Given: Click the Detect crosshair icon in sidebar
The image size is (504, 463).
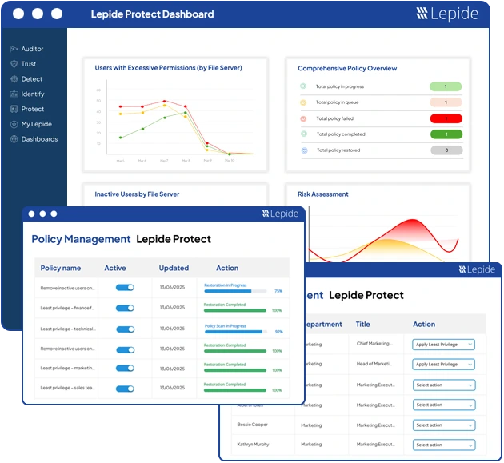Looking at the screenshot, I should [14, 79].
